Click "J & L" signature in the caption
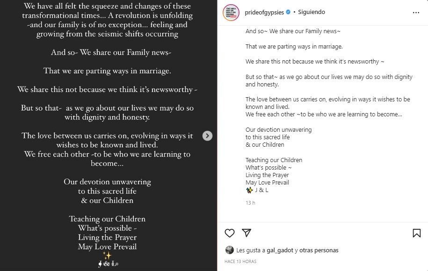 [x=261, y=190]
